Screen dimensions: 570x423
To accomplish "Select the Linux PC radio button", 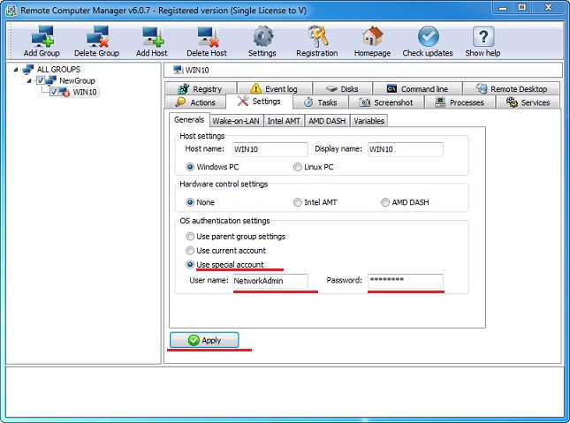I will click(297, 167).
